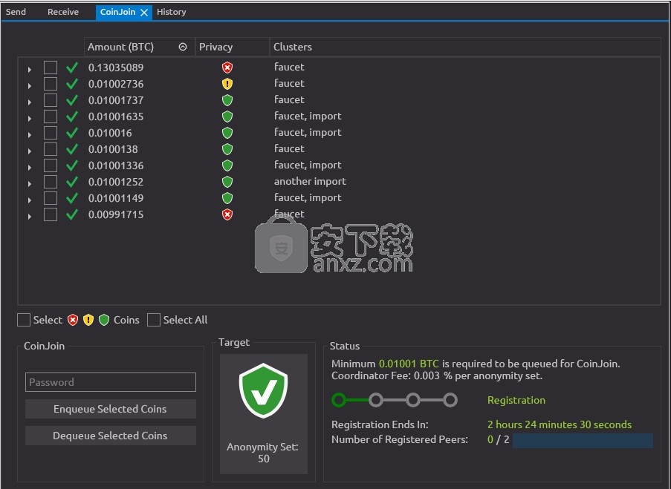
Task: Click the green shield filter beside Select
Action: [x=104, y=320]
